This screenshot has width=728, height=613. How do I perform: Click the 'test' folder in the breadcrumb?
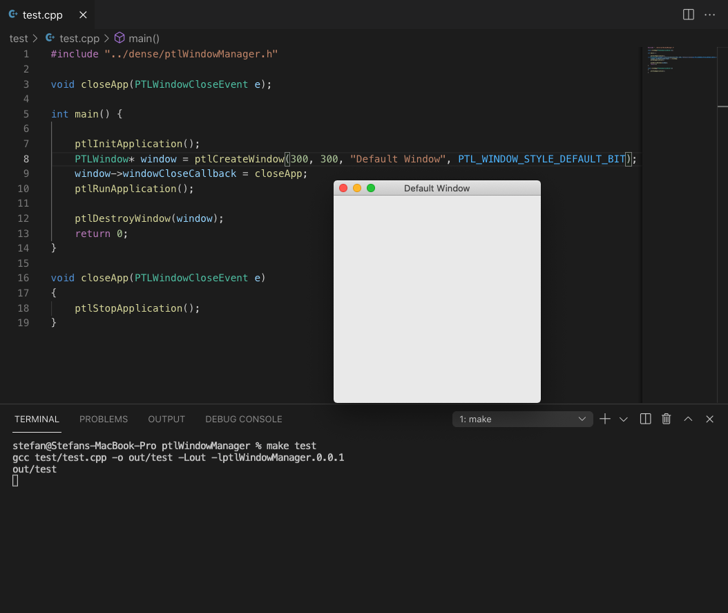19,38
